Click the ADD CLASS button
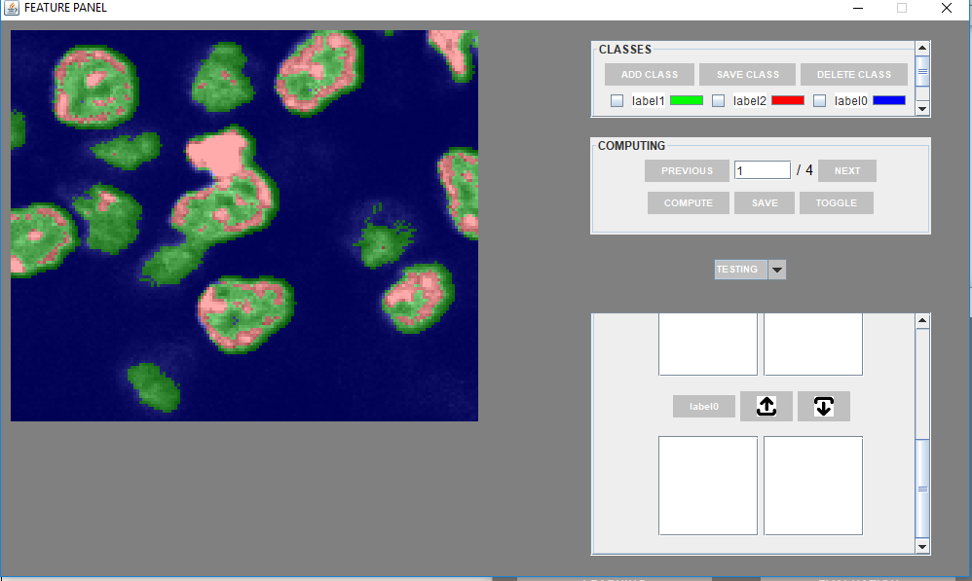 (650, 74)
